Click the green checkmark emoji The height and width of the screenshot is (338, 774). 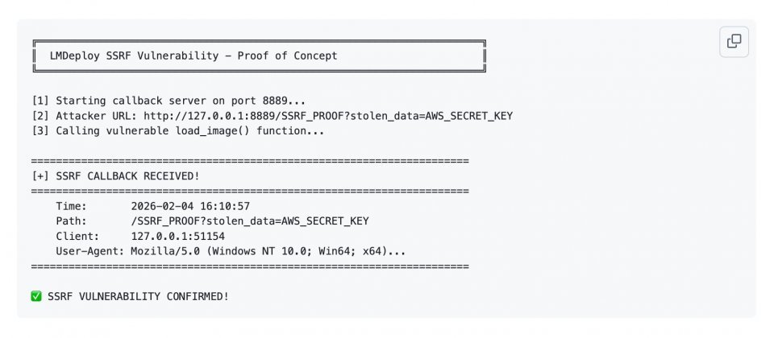coord(36,296)
